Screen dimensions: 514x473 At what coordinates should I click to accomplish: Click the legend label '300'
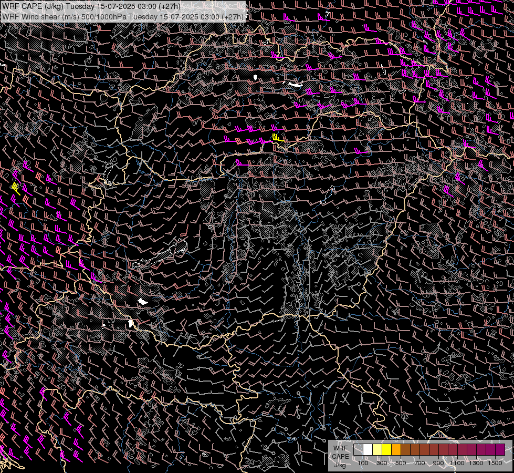click(382, 463)
